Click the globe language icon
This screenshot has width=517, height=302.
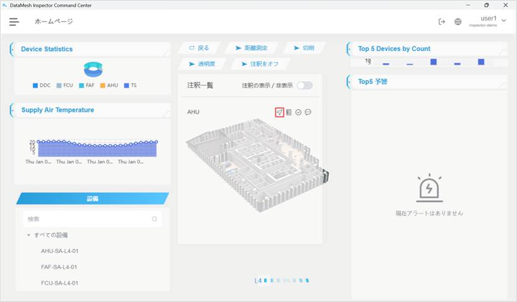pyautogui.click(x=458, y=22)
